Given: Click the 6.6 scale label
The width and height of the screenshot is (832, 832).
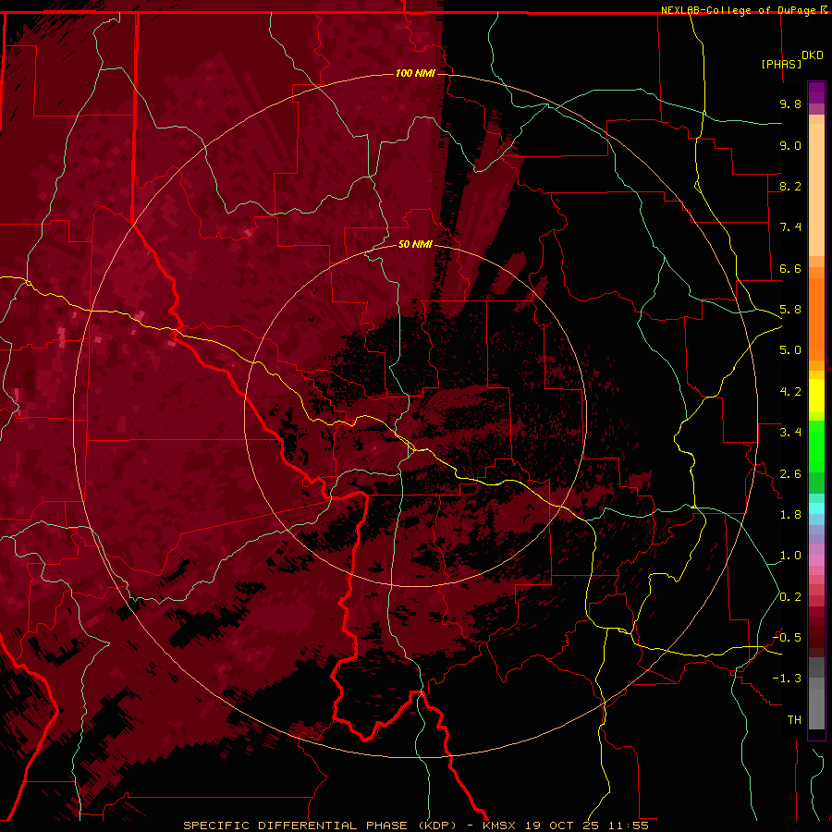Looking at the screenshot, I should coord(790,268).
